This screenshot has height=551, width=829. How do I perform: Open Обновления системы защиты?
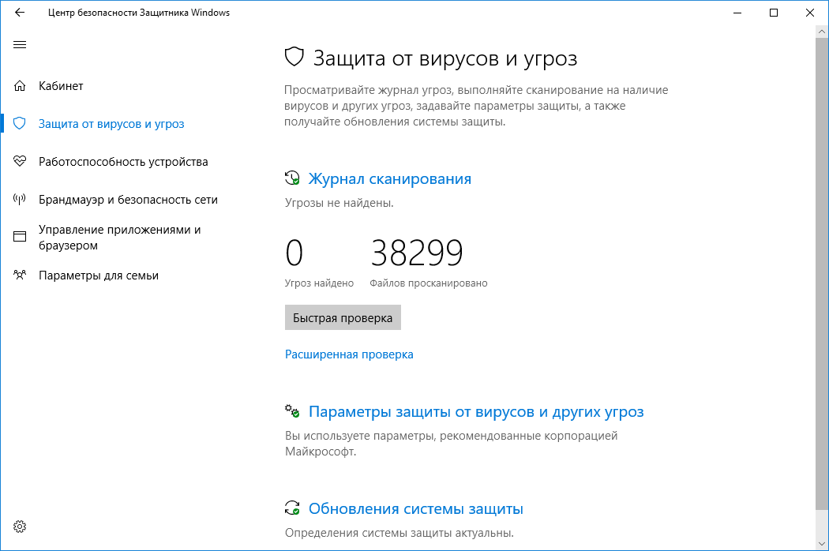pyautogui.click(x=417, y=508)
